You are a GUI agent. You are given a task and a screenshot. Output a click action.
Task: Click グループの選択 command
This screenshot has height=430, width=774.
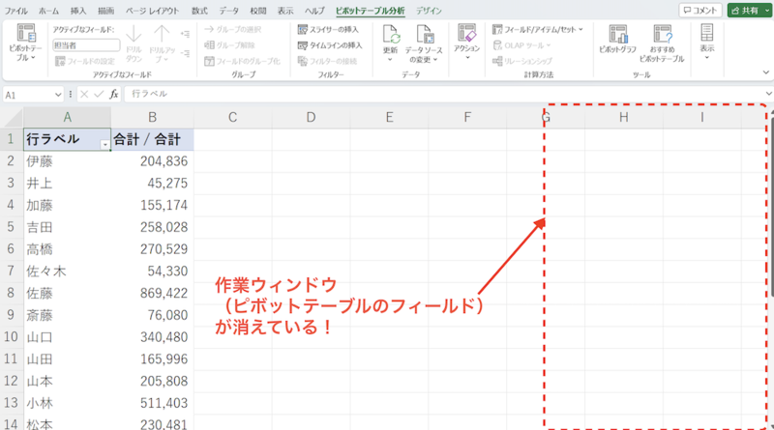232,30
